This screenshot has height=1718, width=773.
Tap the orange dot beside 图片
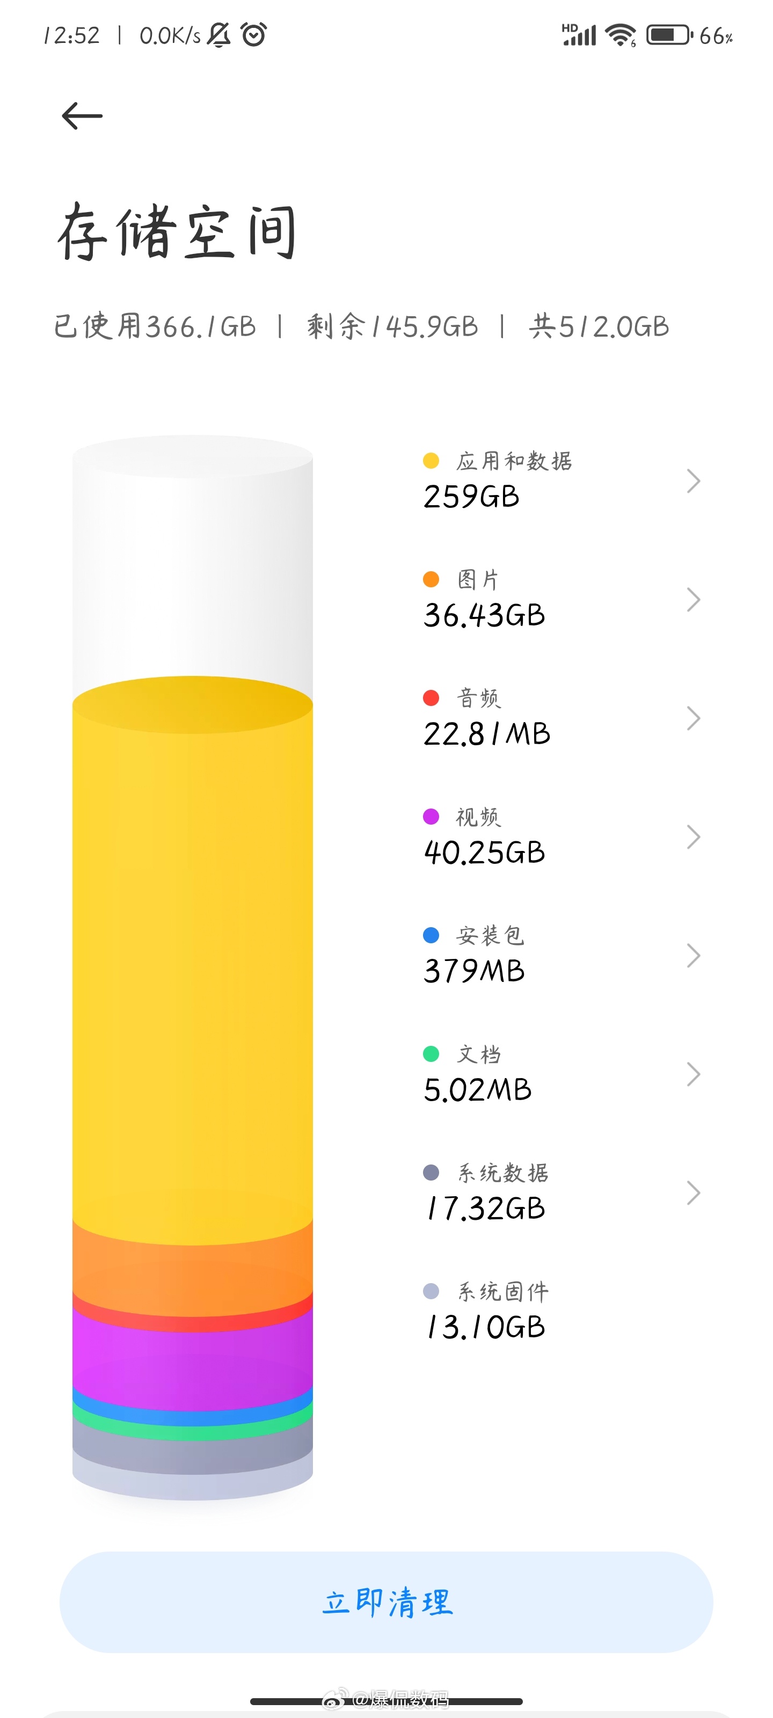pyautogui.click(x=431, y=580)
